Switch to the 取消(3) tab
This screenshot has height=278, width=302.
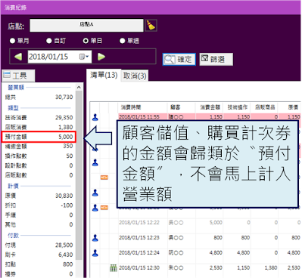pos(135,76)
